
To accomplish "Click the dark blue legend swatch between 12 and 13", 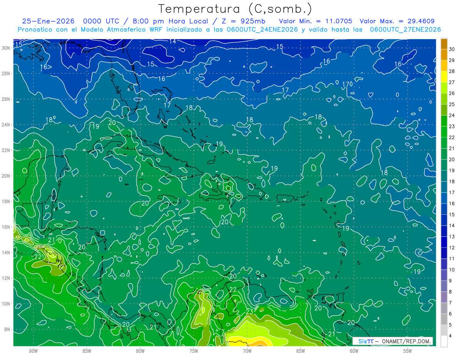I will point(444,242).
